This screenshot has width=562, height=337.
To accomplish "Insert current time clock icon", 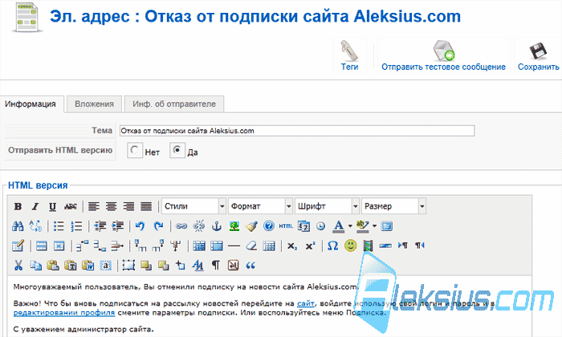I will (321, 226).
